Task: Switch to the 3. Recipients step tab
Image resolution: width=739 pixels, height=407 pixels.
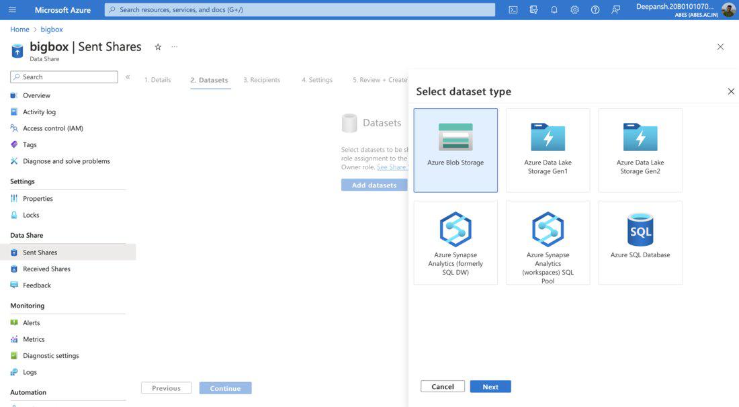Action: 261,80
